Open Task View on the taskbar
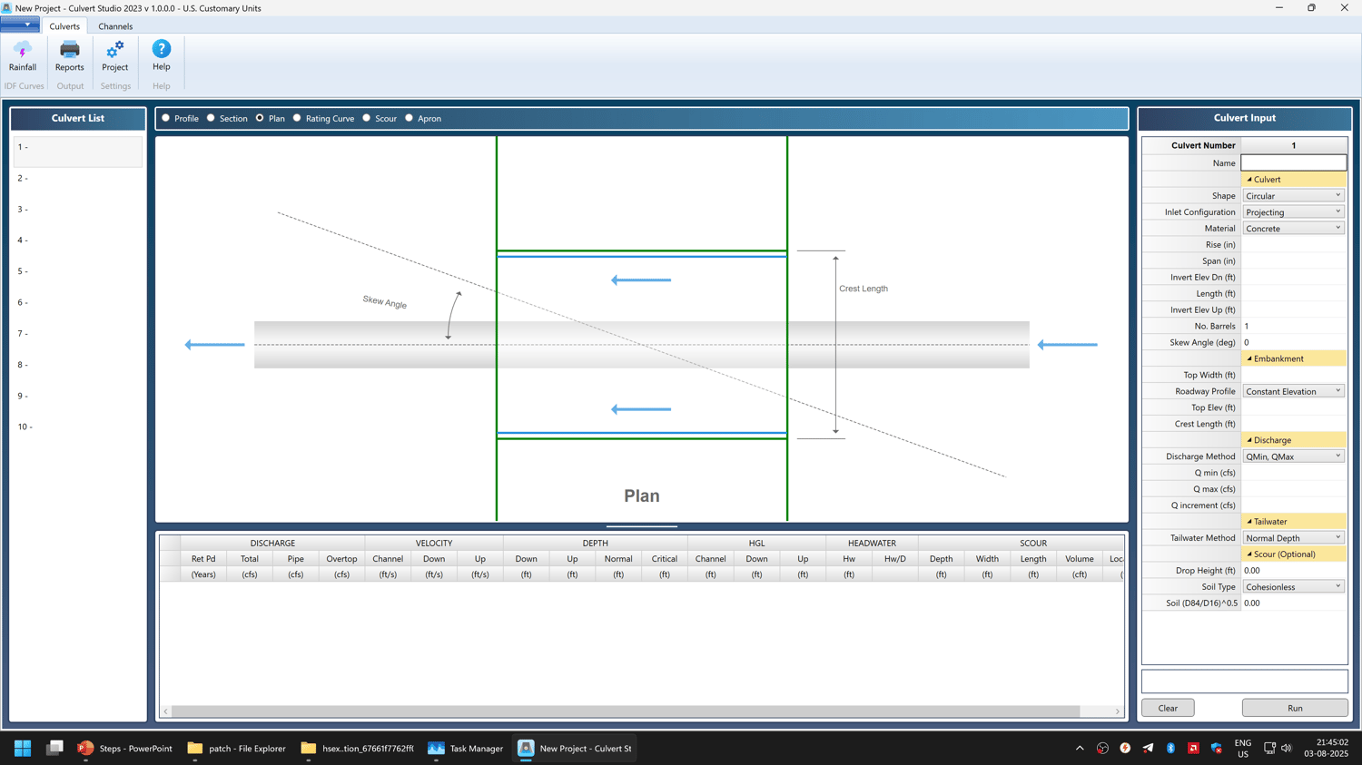Screen dimensions: 1362x765 pyautogui.click(x=54, y=749)
